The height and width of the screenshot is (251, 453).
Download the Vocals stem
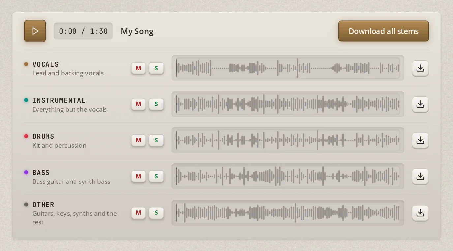[420, 68]
